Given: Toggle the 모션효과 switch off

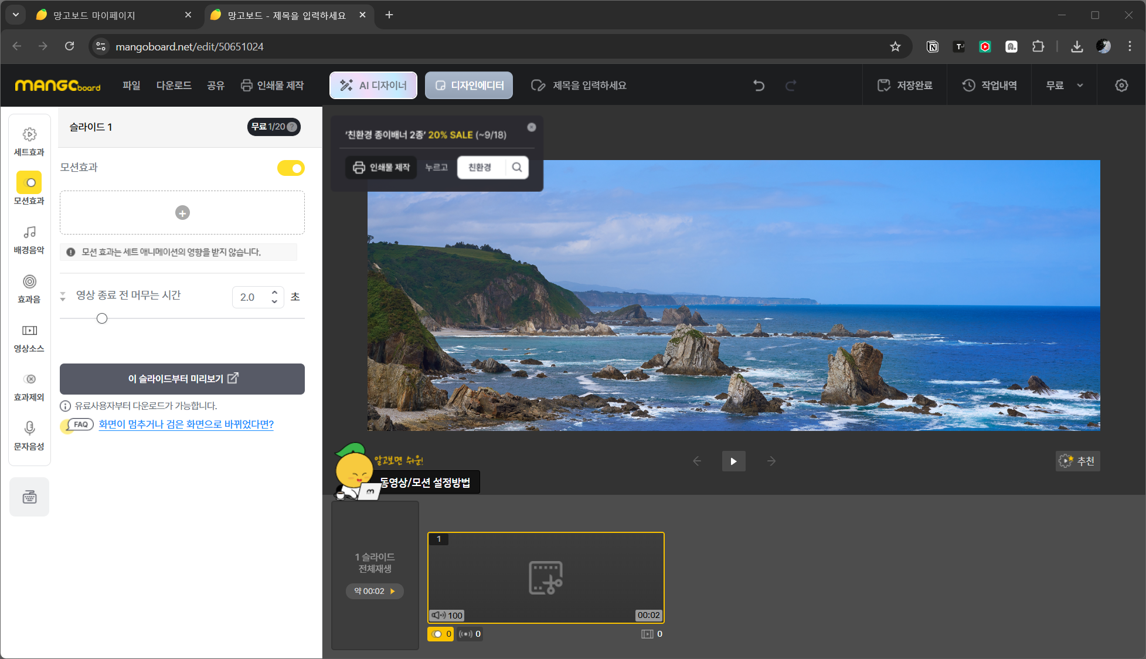Looking at the screenshot, I should click(291, 168).
